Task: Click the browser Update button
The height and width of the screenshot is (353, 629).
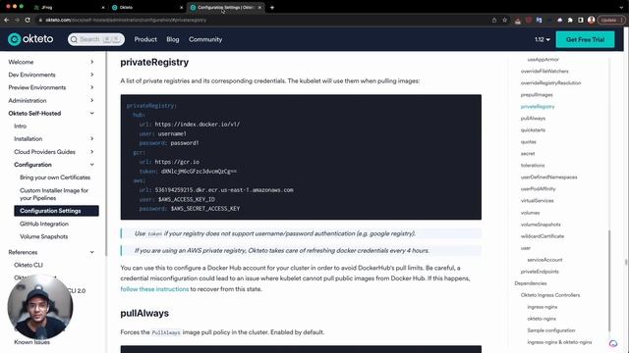Action: point(611,20)
